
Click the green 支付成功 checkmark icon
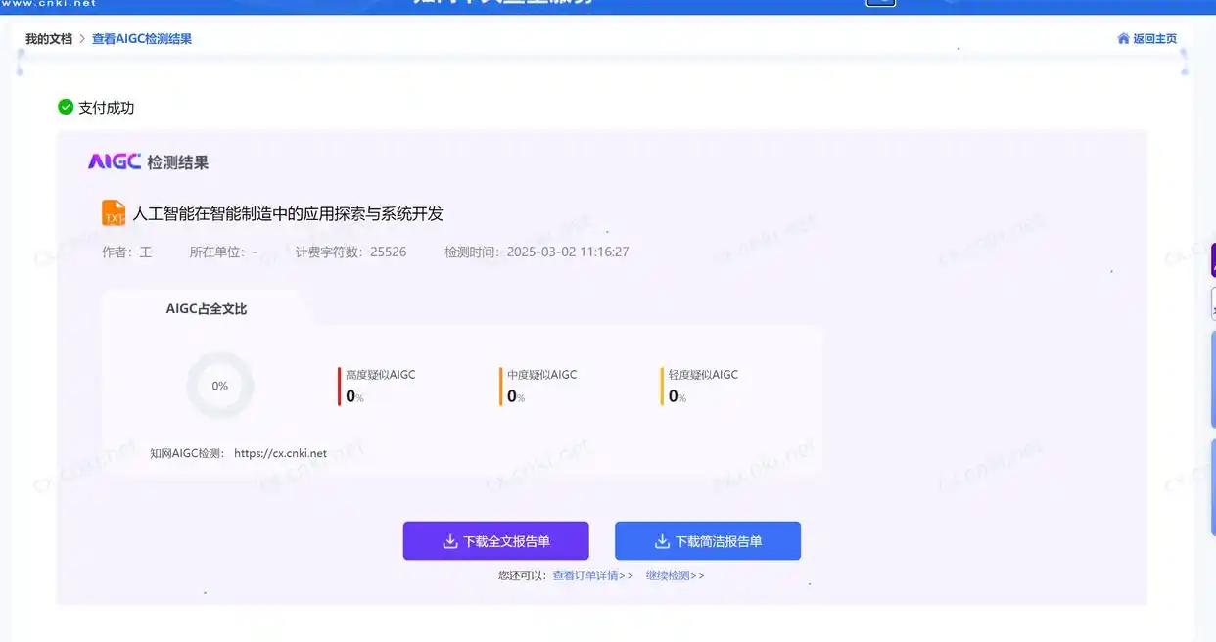64,107
